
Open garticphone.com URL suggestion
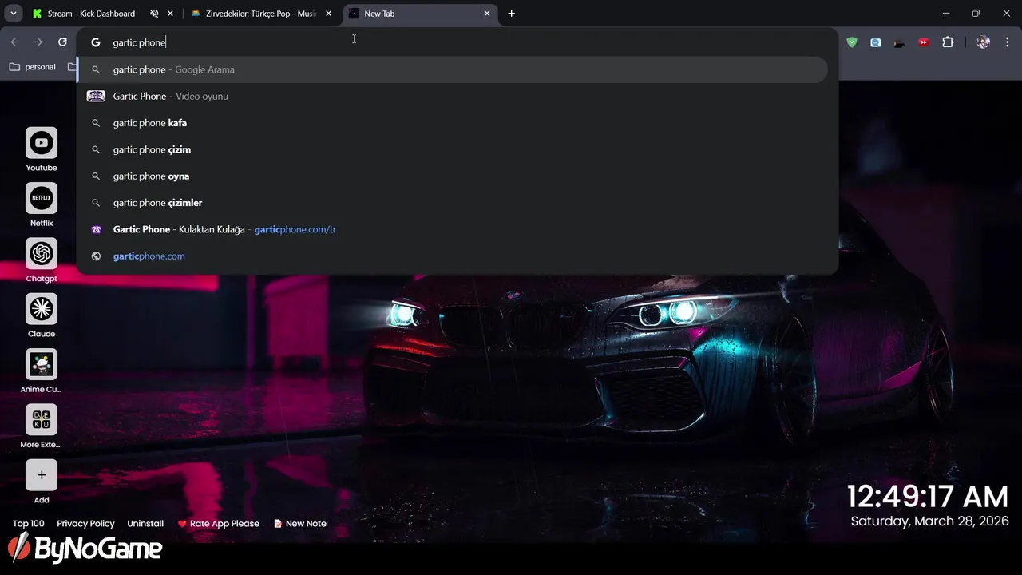click(x=452, y=256)
